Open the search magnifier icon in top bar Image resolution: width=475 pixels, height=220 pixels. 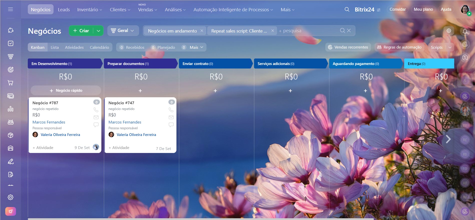click(347, 9)
